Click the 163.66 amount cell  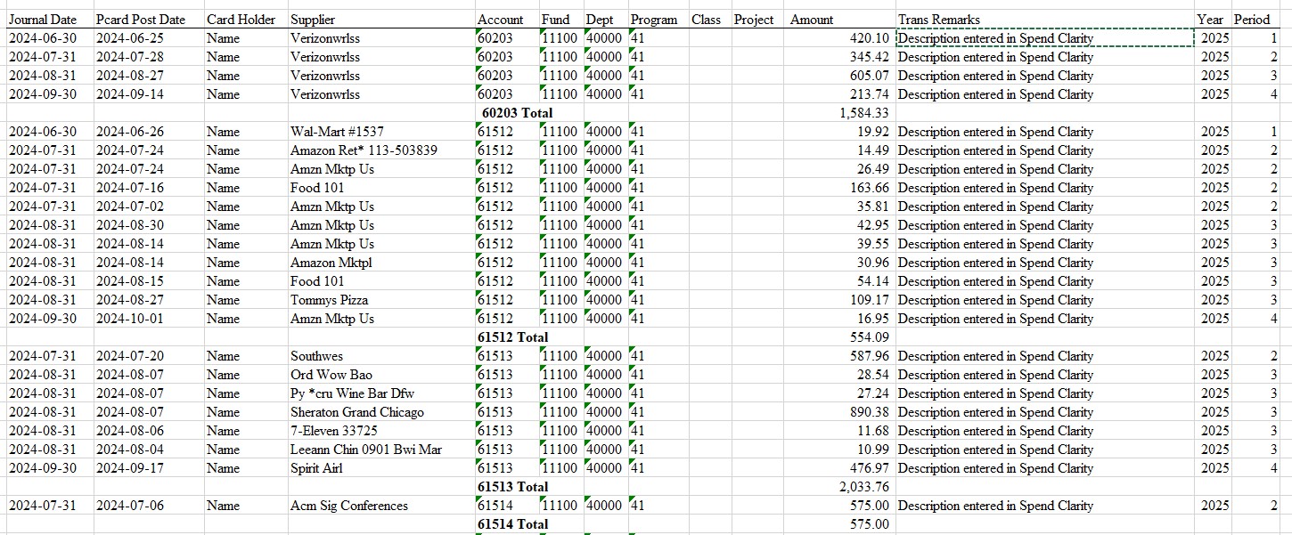coord(841,188)
